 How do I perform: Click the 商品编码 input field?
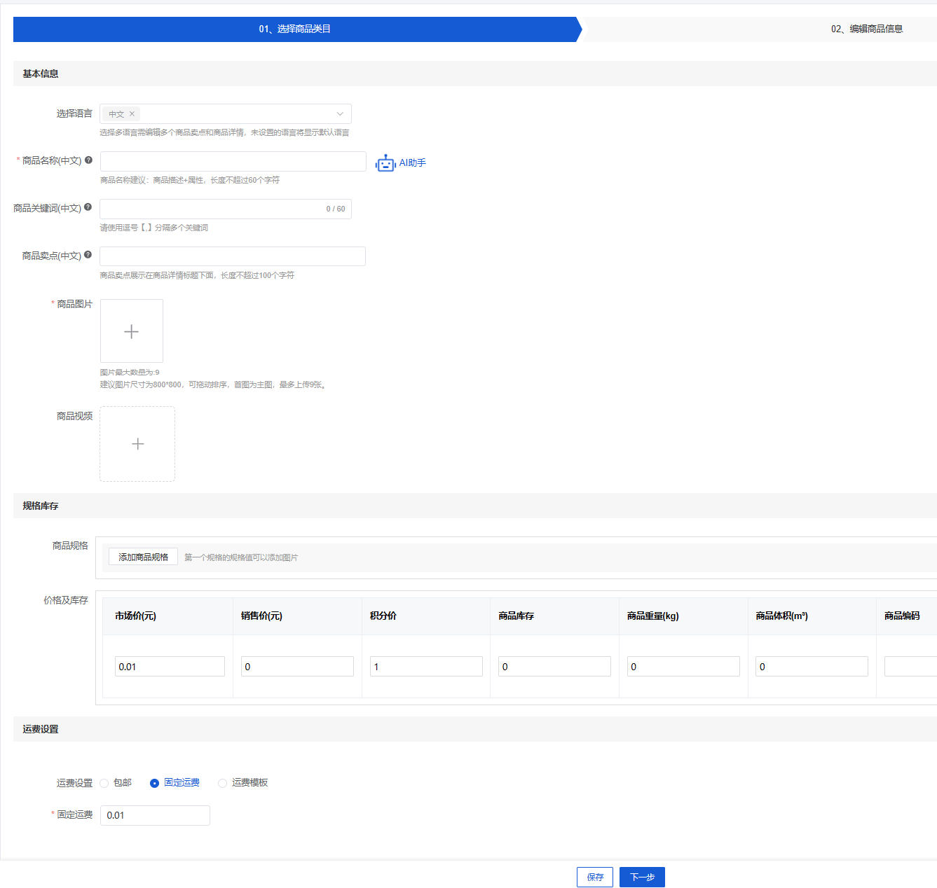pyautogui.click(x=910, y=666)
